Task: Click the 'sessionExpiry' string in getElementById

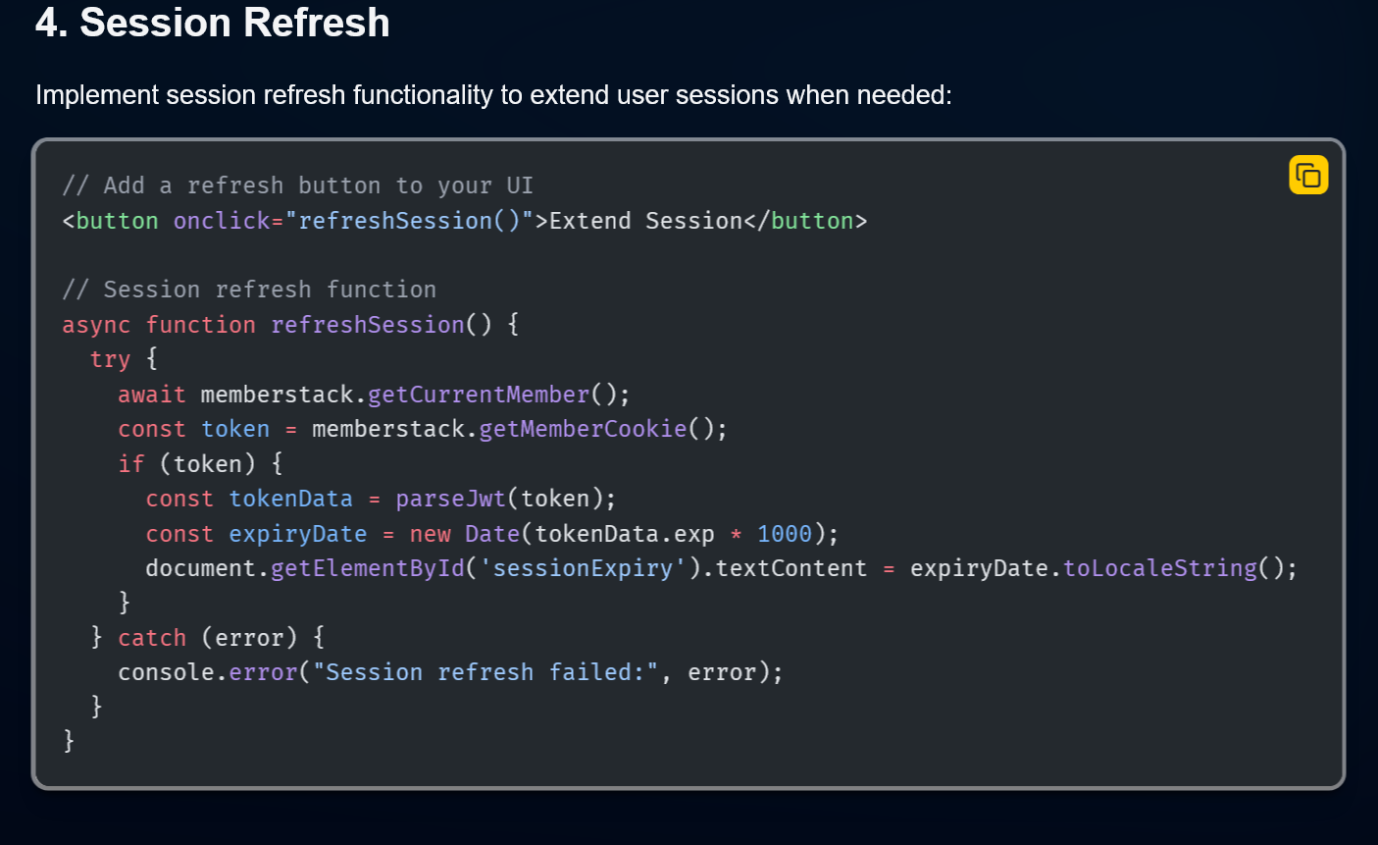Action: coord(583,568)
